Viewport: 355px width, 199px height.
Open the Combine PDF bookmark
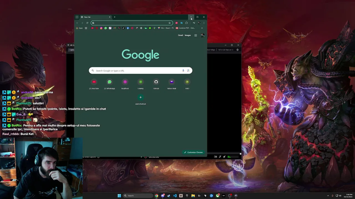185,28
